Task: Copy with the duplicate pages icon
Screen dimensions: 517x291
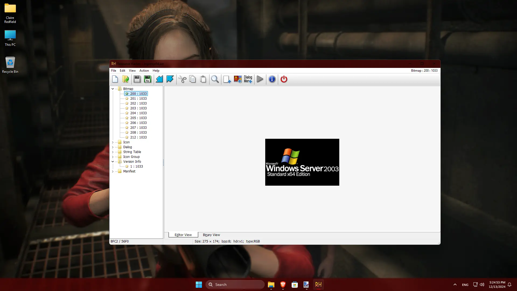Action: (193, 79)
